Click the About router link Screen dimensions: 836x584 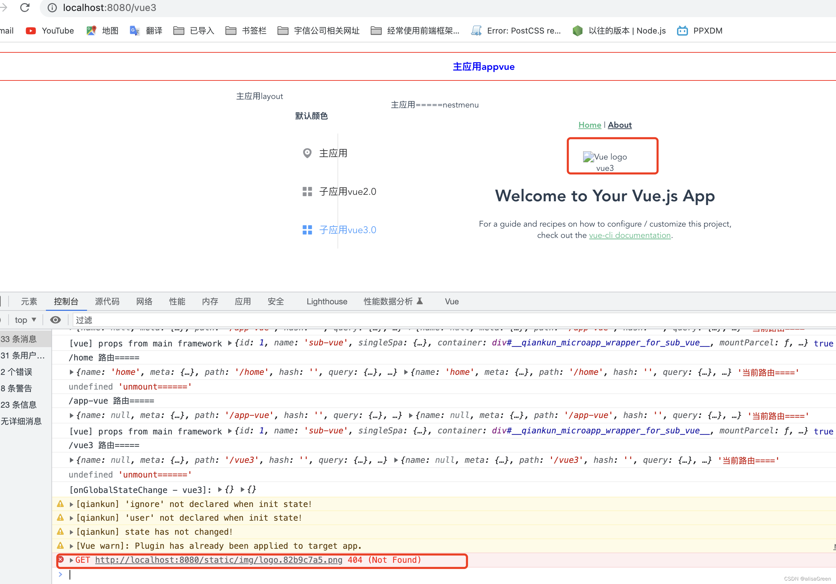click(619, 125)
